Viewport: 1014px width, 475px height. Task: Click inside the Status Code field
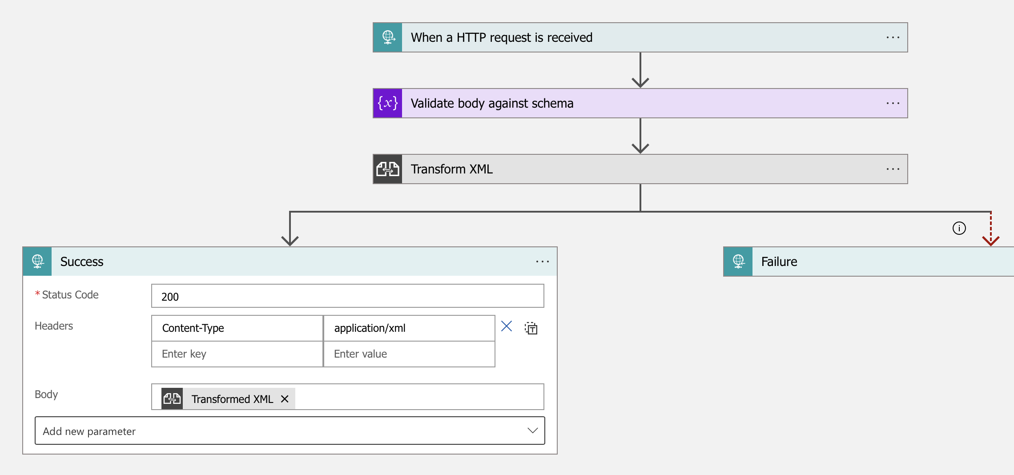348,296
